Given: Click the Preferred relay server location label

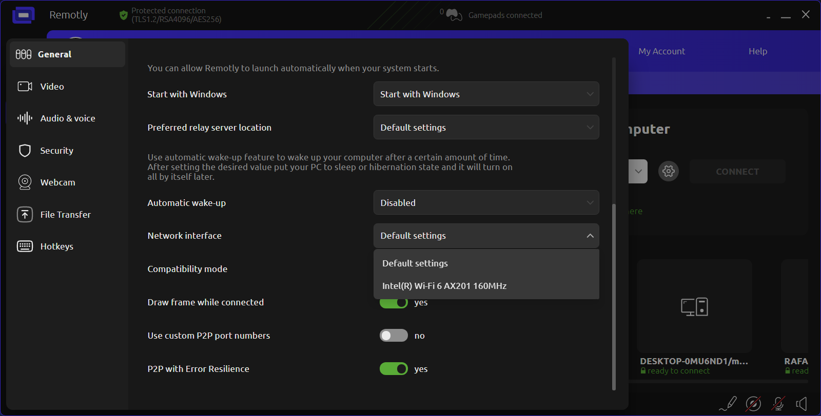Looking at the screenshot, I should (x=209, y=128).
